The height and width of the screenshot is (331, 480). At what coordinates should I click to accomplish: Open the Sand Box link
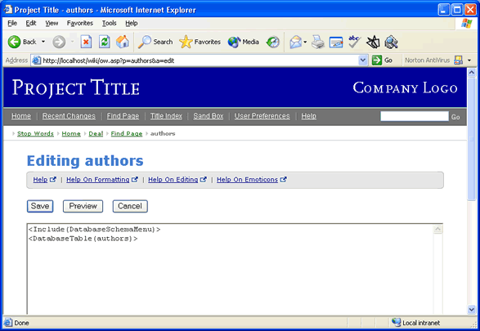pyautogui.click(x=209, y=116)
